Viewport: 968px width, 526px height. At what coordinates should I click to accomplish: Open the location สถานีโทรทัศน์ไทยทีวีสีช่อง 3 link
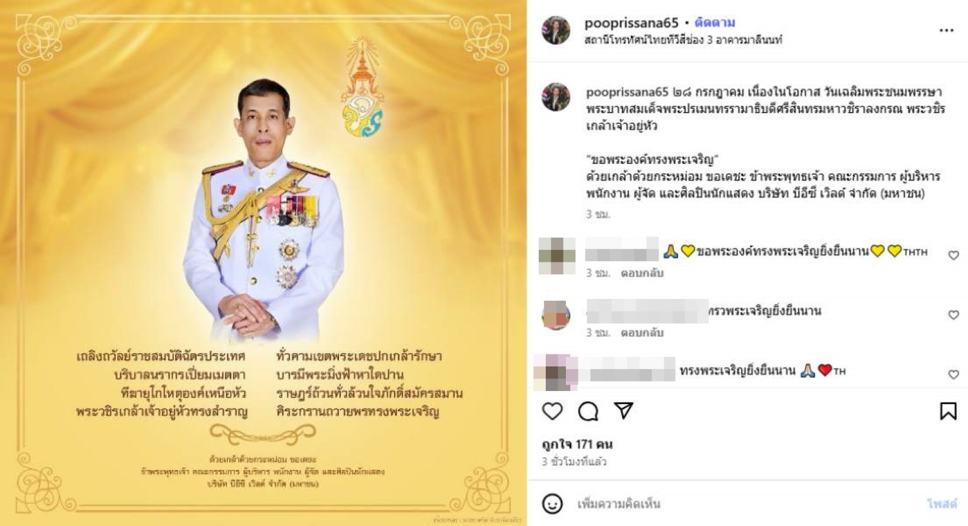click(x=683, y=40)
